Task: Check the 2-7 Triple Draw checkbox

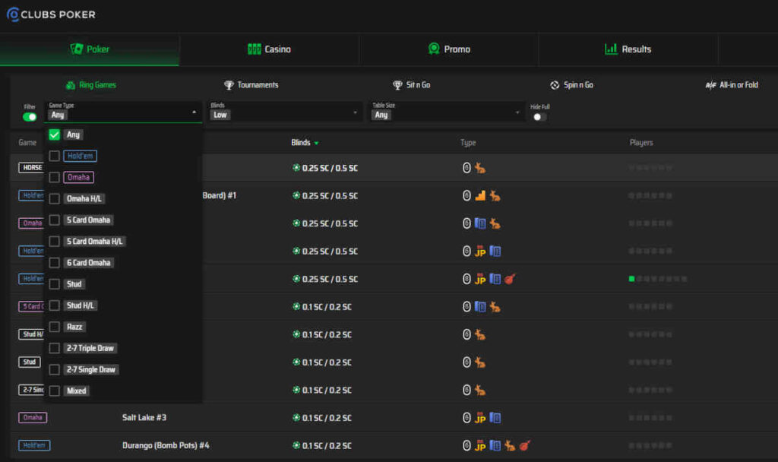Action: click(54, 348)
